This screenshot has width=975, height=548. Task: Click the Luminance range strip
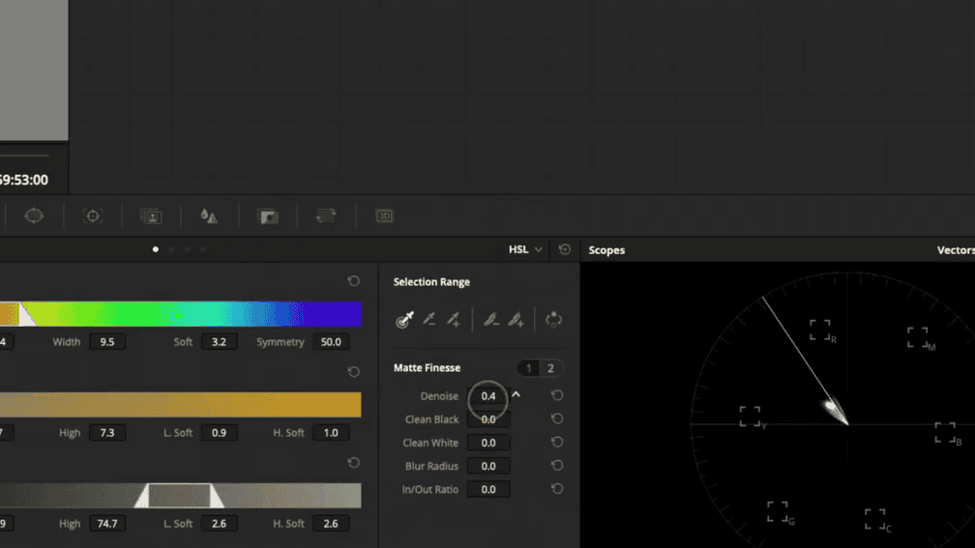180,496
